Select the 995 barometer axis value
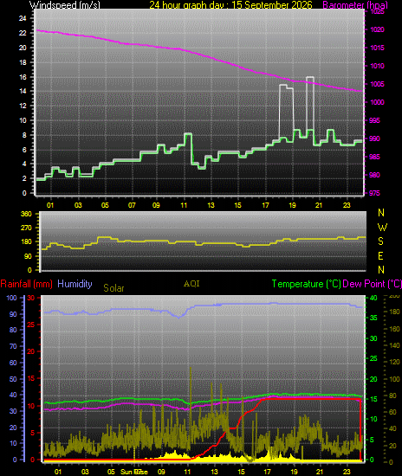 pos(375,120)
